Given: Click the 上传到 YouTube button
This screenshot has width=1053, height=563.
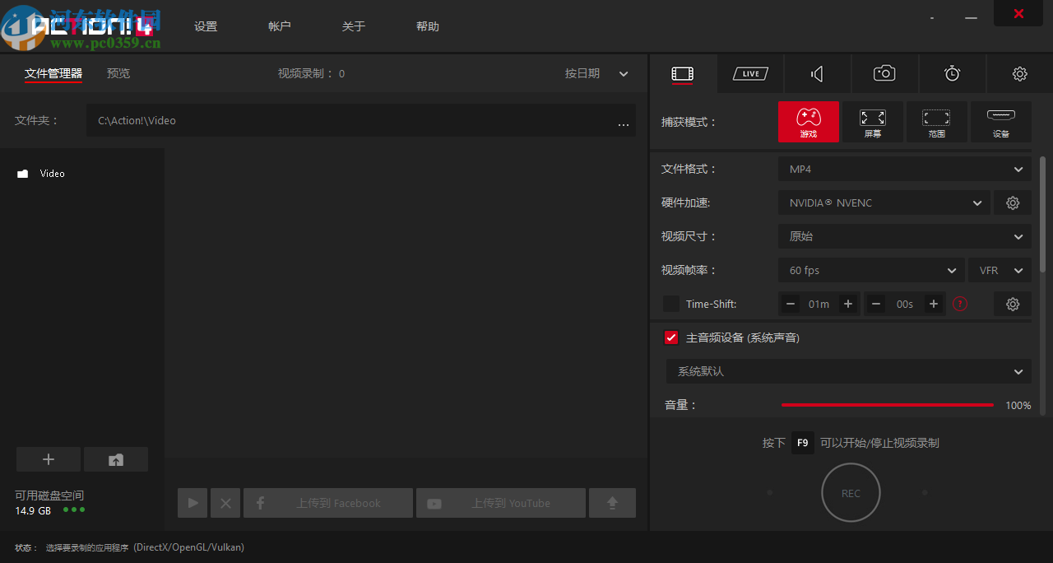Looking at the screenshot, I should (500, 502).
